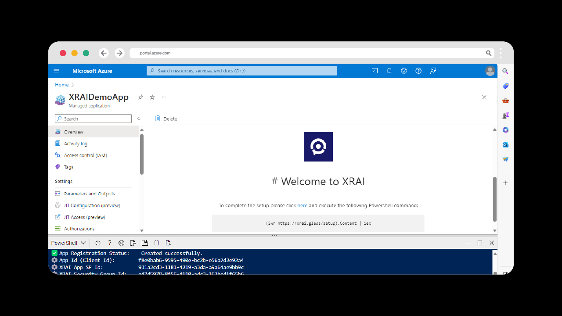Click the sidebar vertical scrollbar
Image resolution: width=562 pixels, height=316 pixels.
(x=142, y=154)
